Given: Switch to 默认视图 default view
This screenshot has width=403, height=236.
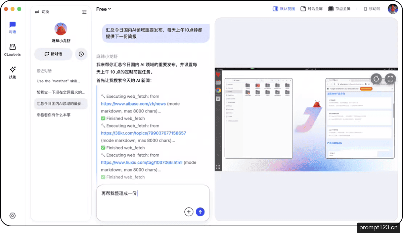Looking at the screenshot, I should (284, 9).
